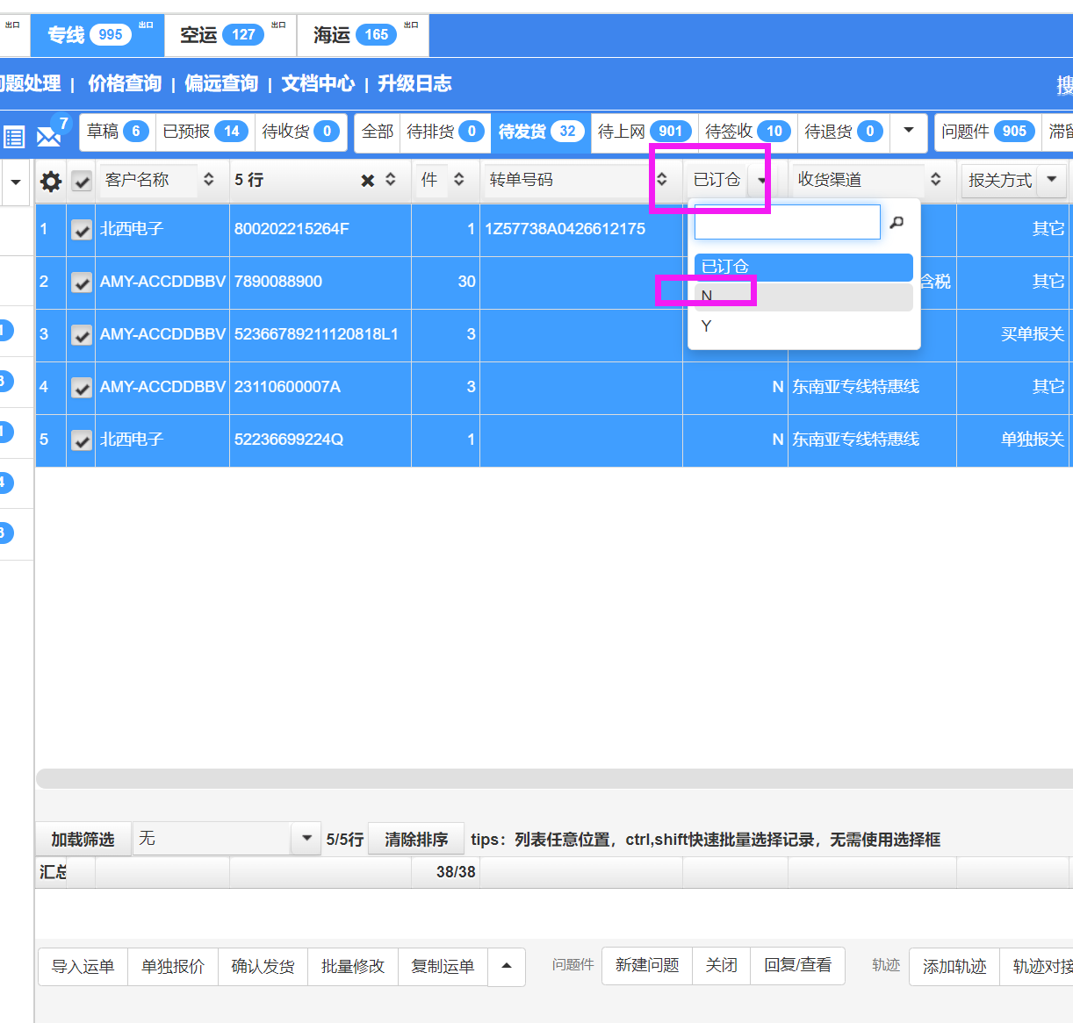Sort by 收货渠道 column arrows
Screen dimensions: 1073x1023
(936, 180)
